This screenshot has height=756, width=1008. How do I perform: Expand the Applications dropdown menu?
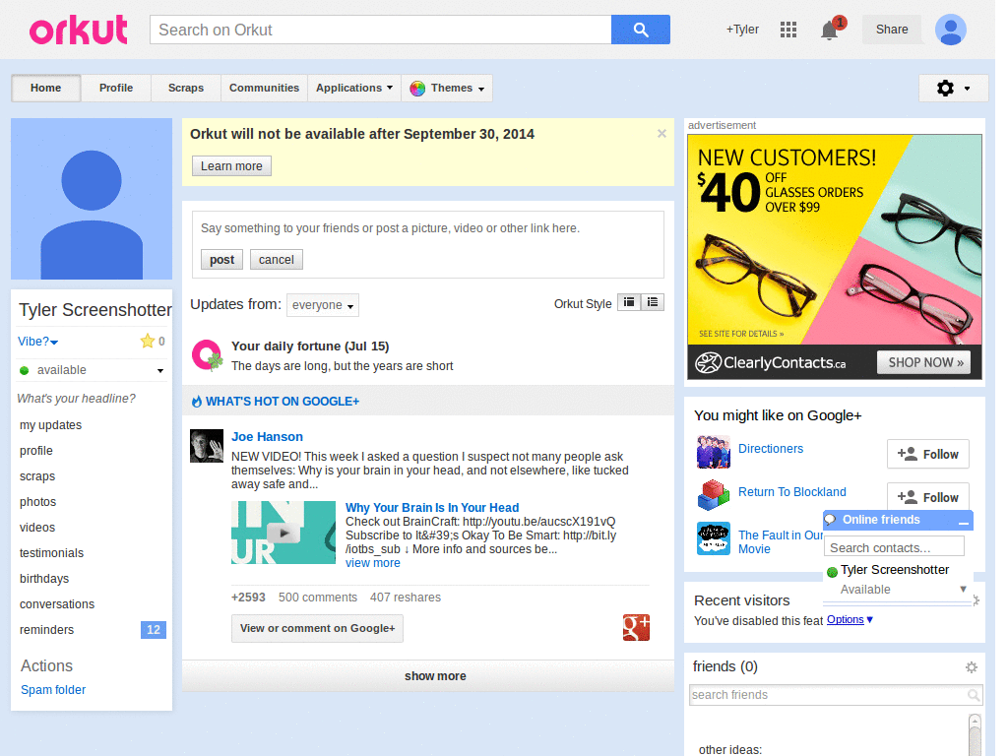[x=354, y=88]
